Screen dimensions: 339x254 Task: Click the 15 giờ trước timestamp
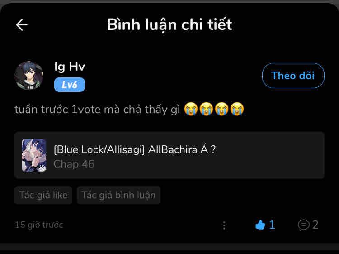pyautogui.click(x=39, y=225)
